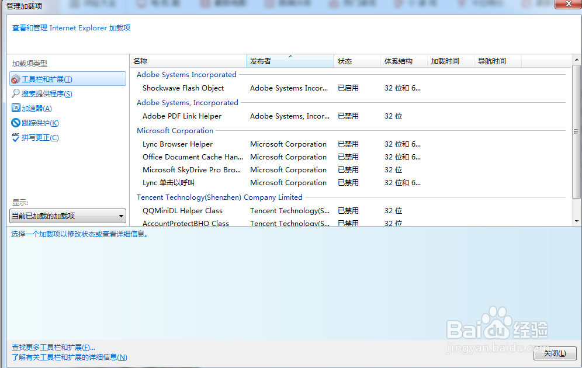Click Tencent Technology(Shenzhen) group header

coord(219,197)
